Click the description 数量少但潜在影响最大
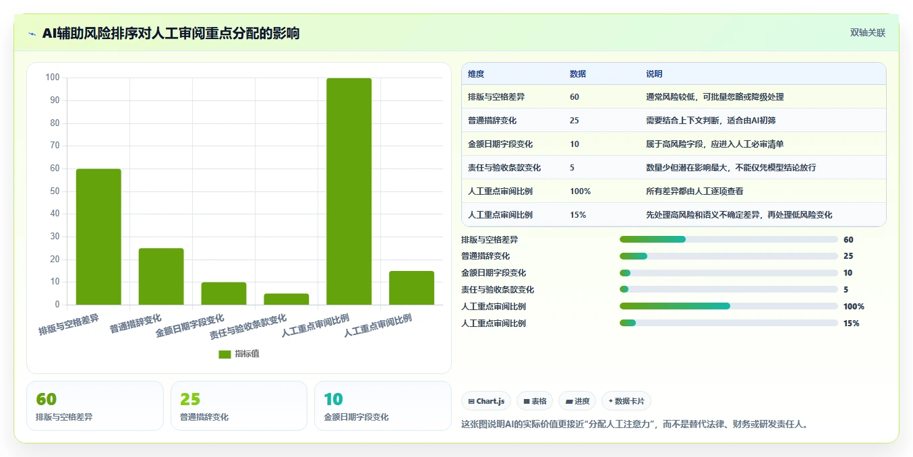 (x=686, y=168)
